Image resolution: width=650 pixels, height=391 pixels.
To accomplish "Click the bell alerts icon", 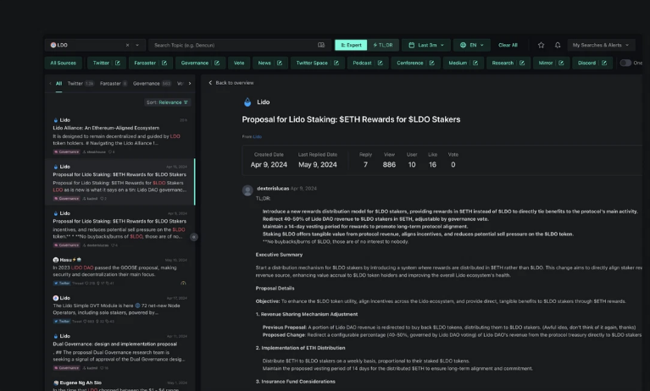I will [558, 45].
